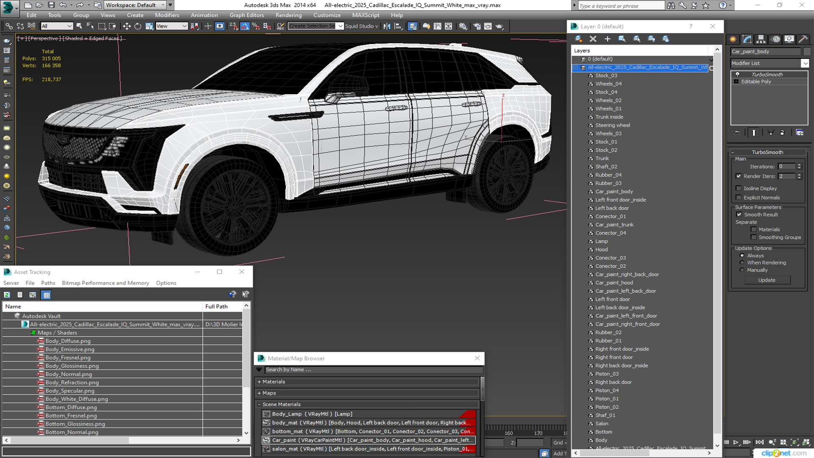Click the Pin Stack icon
The height and width of the screenshot is (458, 814).
coord(737,132)
